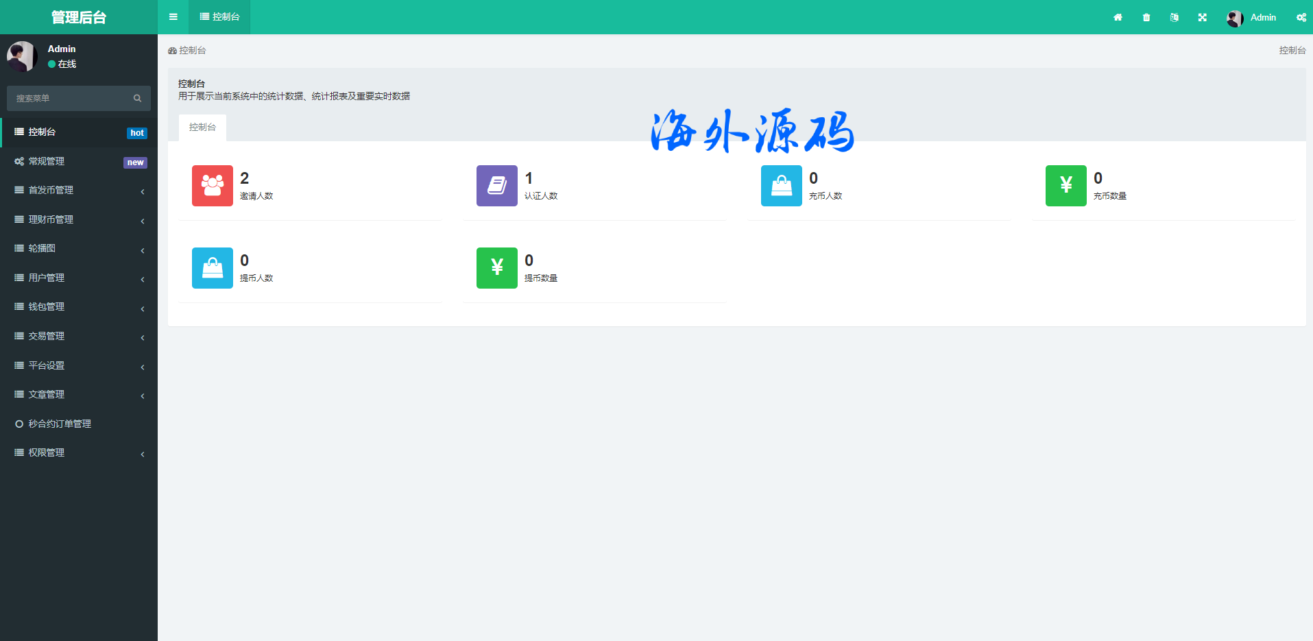Click the green yen 提币数量 icon
Screen dimensions: 1313x641
click(x=497, y=268)
